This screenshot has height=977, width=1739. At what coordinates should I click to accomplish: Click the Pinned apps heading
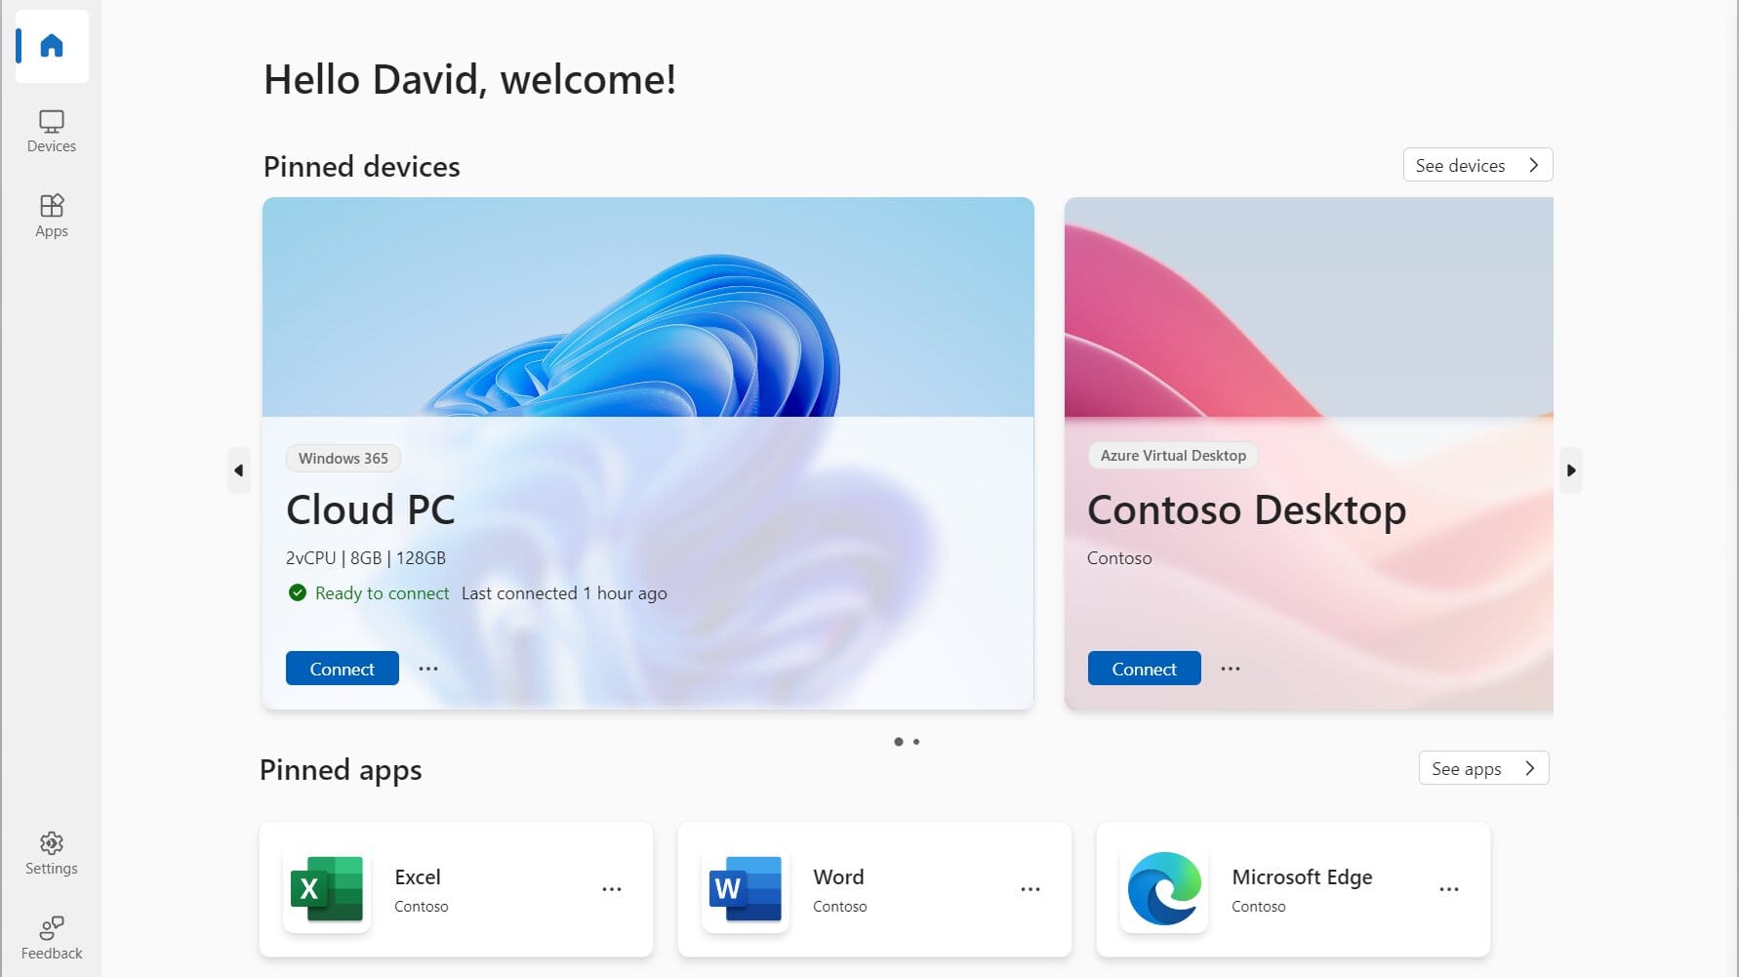(341, 769)
